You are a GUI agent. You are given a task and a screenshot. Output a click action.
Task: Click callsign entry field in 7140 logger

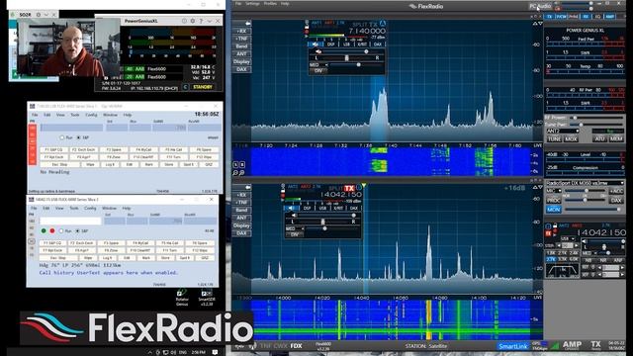[71, 128]
